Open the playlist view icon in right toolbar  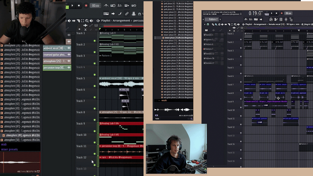click(271, 19)
